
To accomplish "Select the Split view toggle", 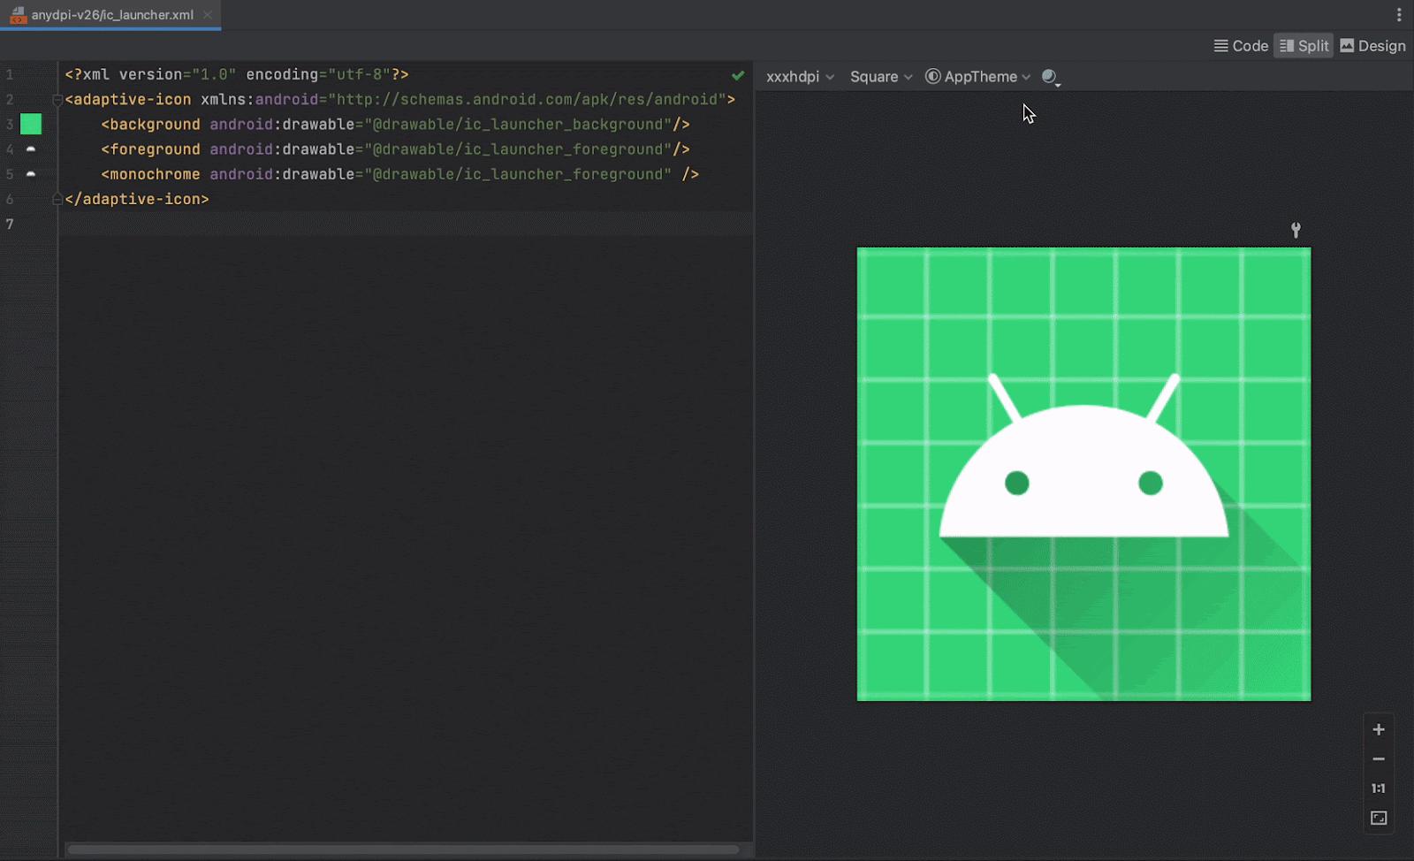I will [1303, 45].
